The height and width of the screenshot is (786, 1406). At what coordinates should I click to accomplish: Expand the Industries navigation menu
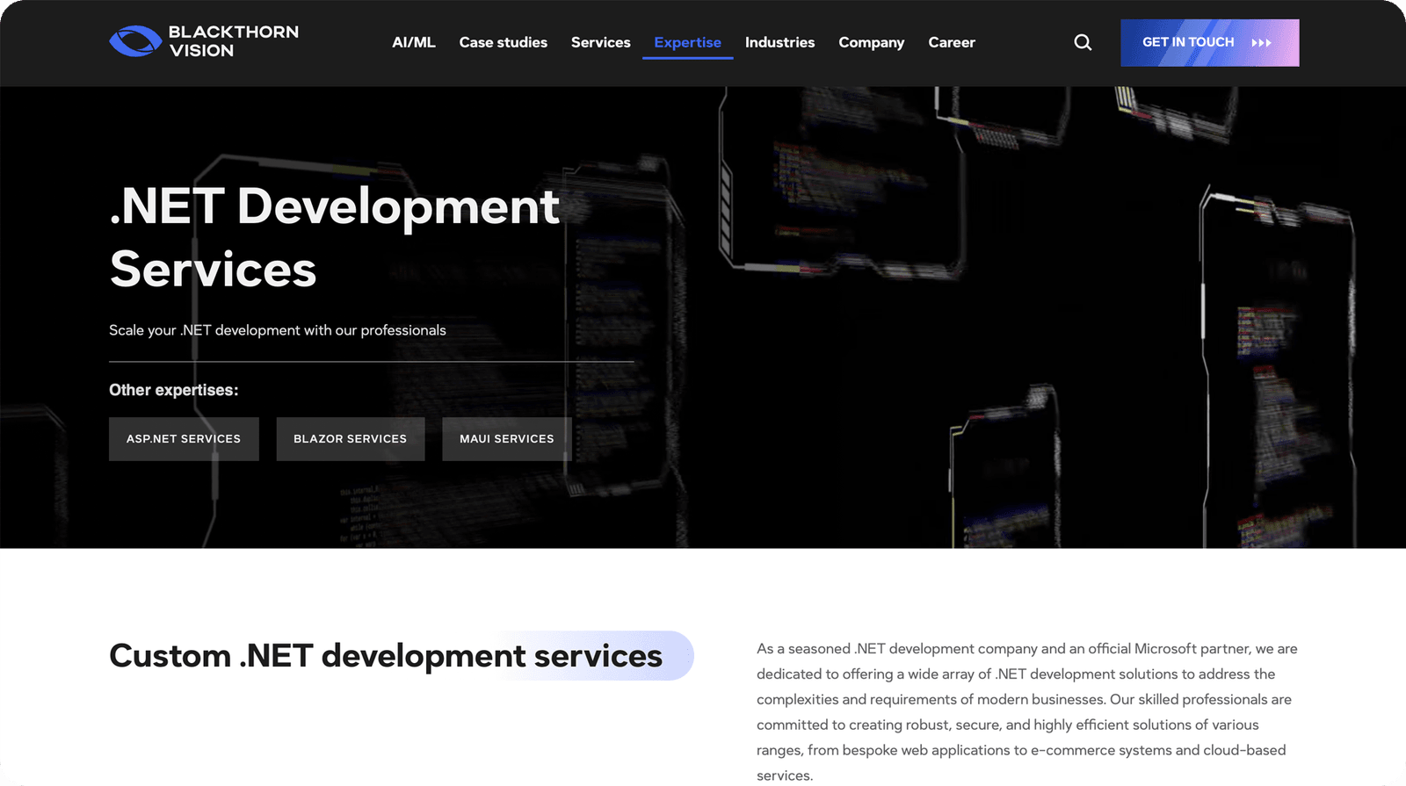(779, 42)
